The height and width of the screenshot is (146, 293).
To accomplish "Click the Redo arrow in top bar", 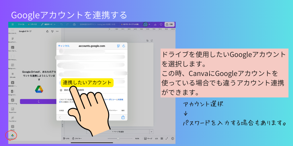I will (67, 24).
